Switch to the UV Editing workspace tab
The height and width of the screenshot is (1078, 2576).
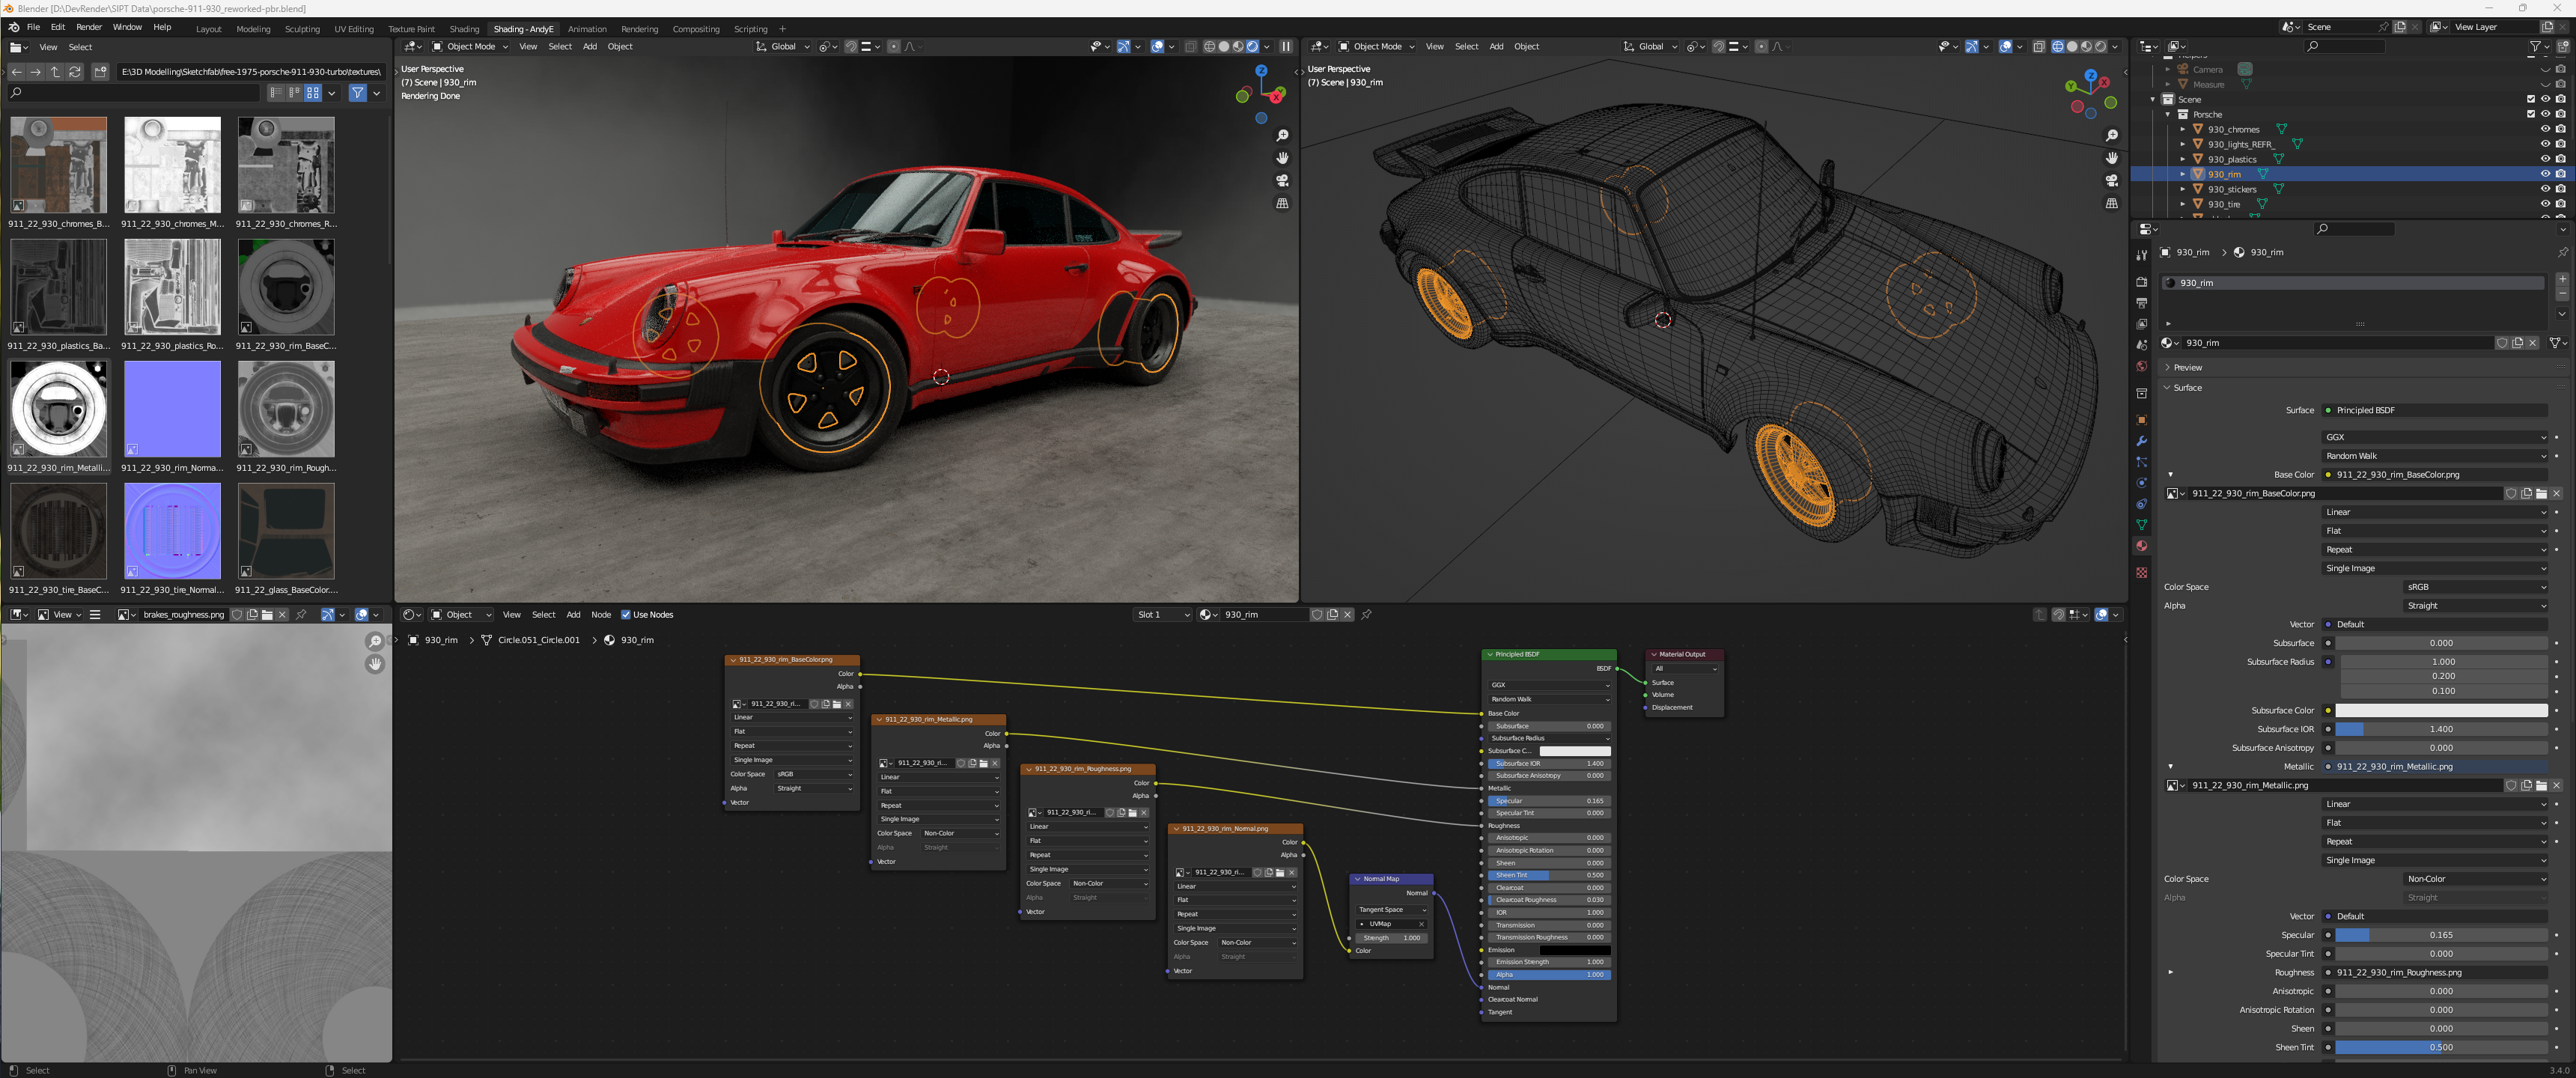click(353, 29)
